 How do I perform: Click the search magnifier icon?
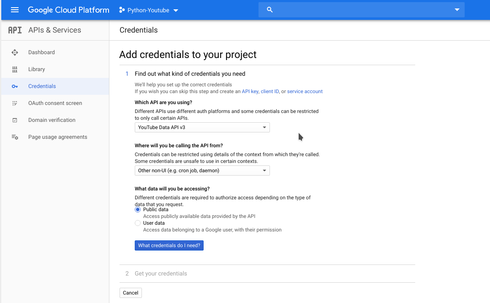[x=269, y=10]
